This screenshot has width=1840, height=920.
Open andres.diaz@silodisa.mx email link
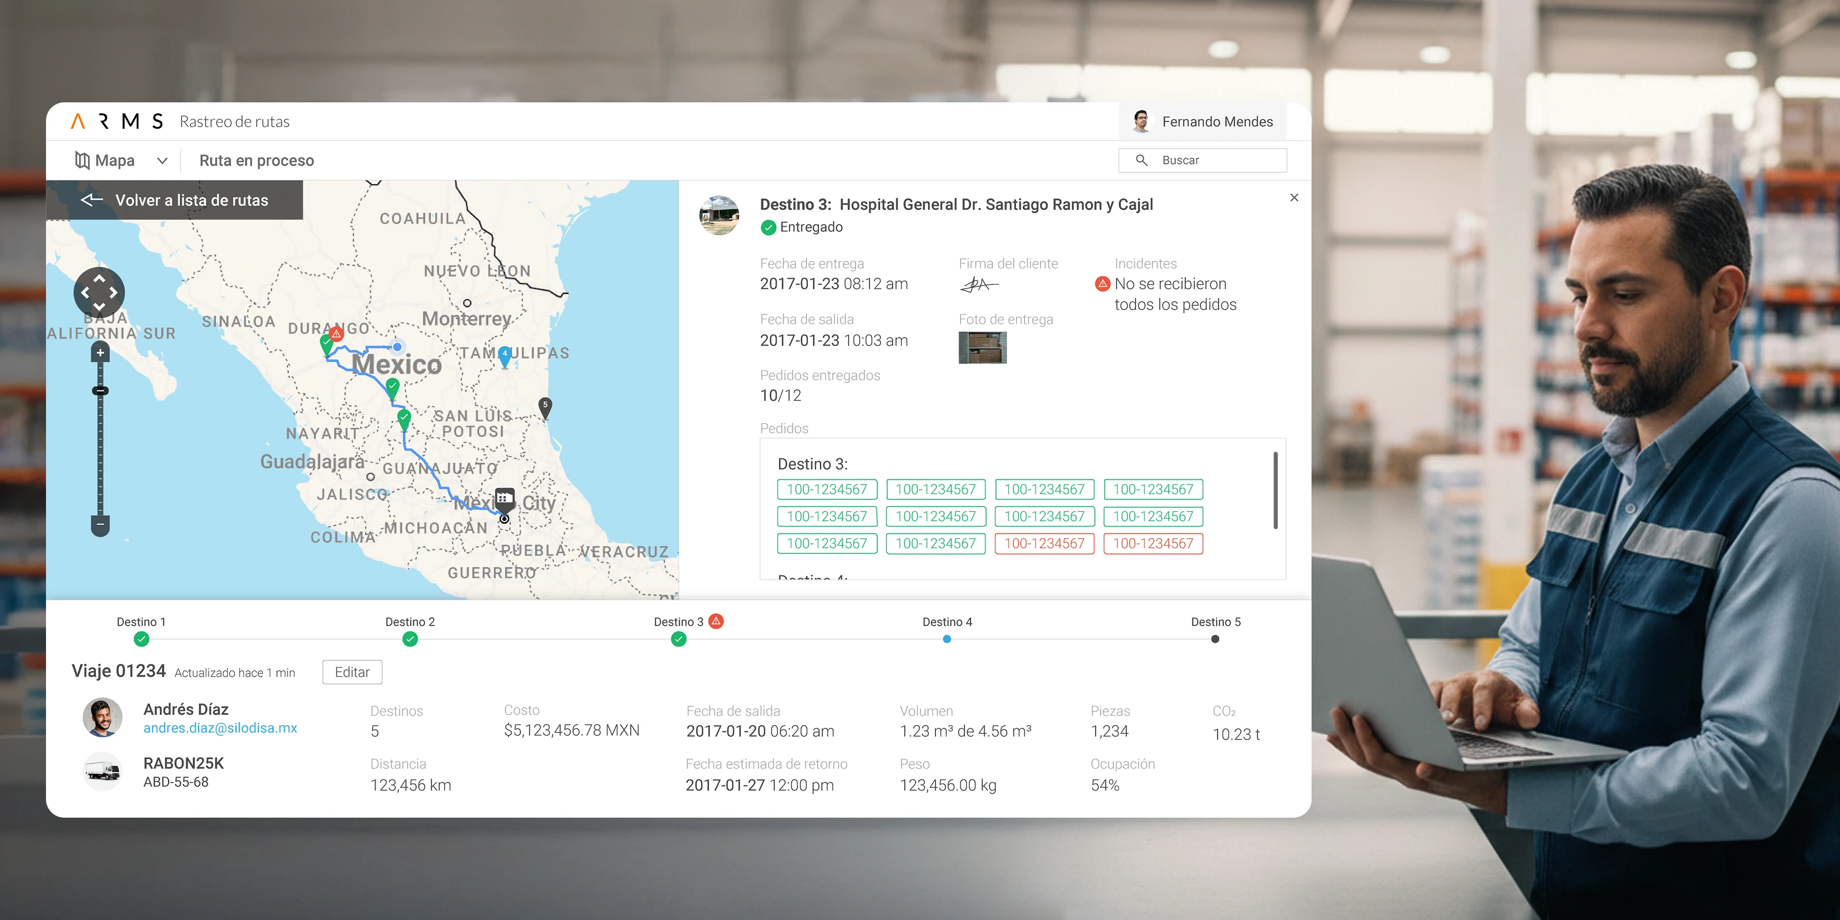[x=220, y=728]
